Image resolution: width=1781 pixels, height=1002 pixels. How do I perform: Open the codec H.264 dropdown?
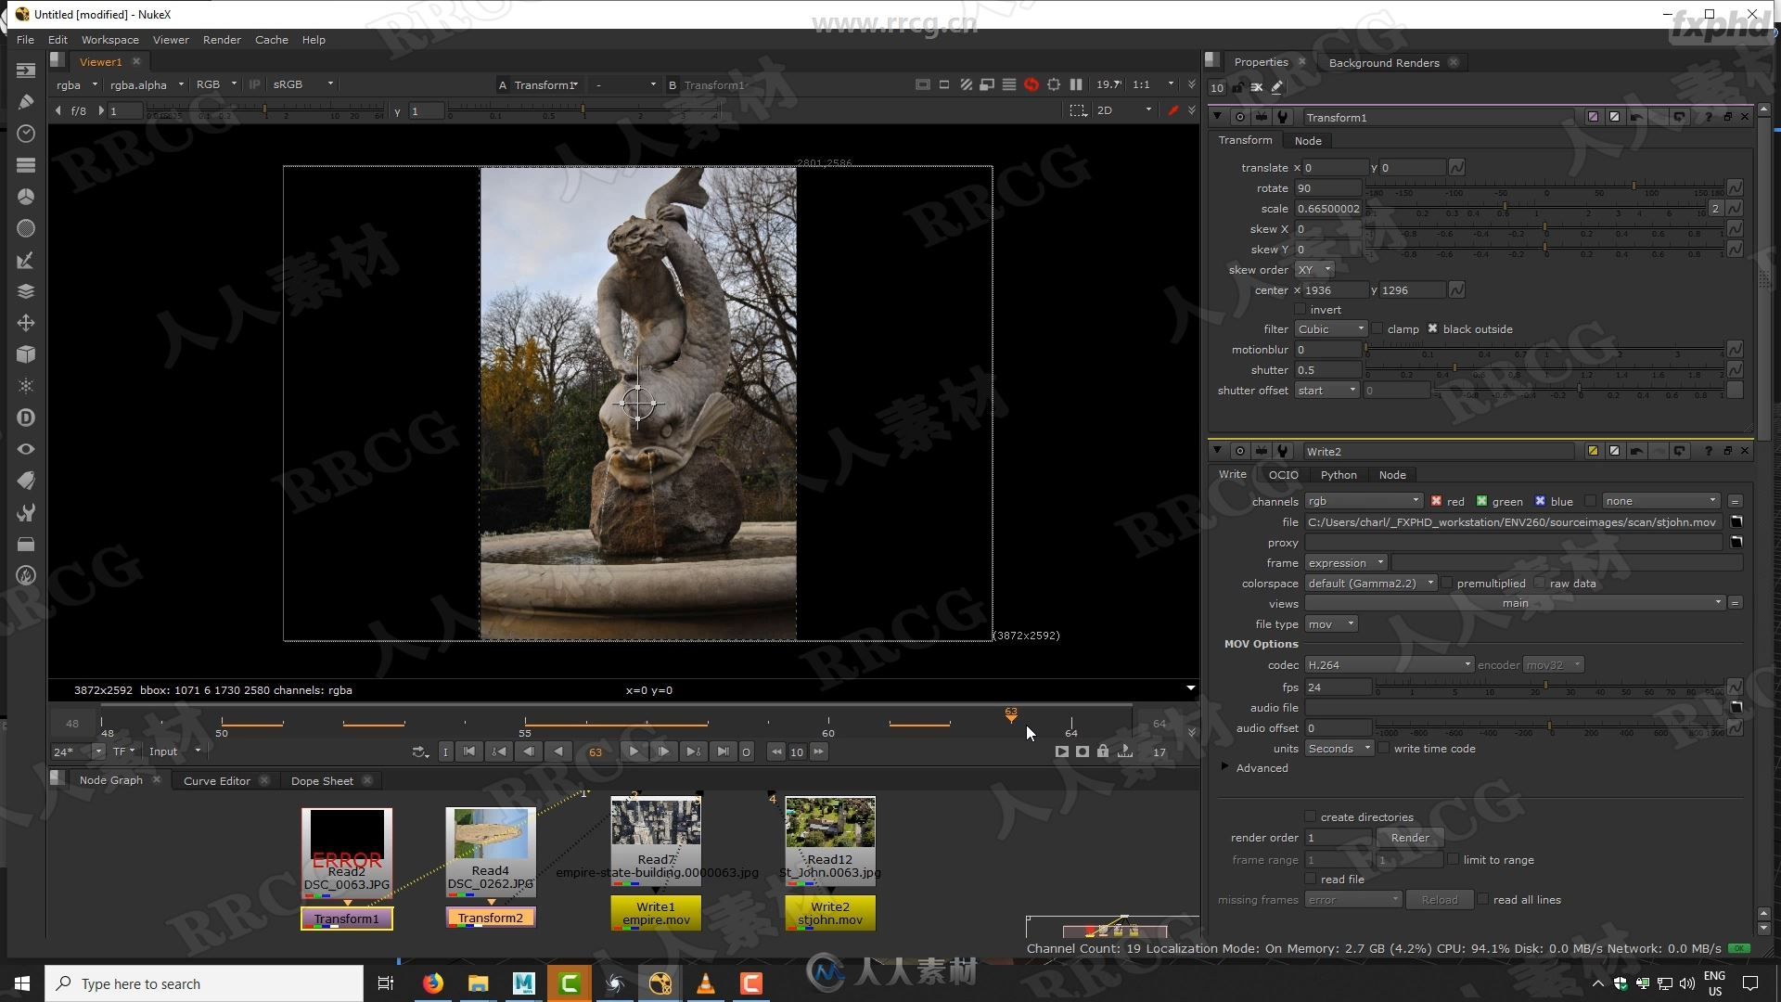tap(1389, 665)
